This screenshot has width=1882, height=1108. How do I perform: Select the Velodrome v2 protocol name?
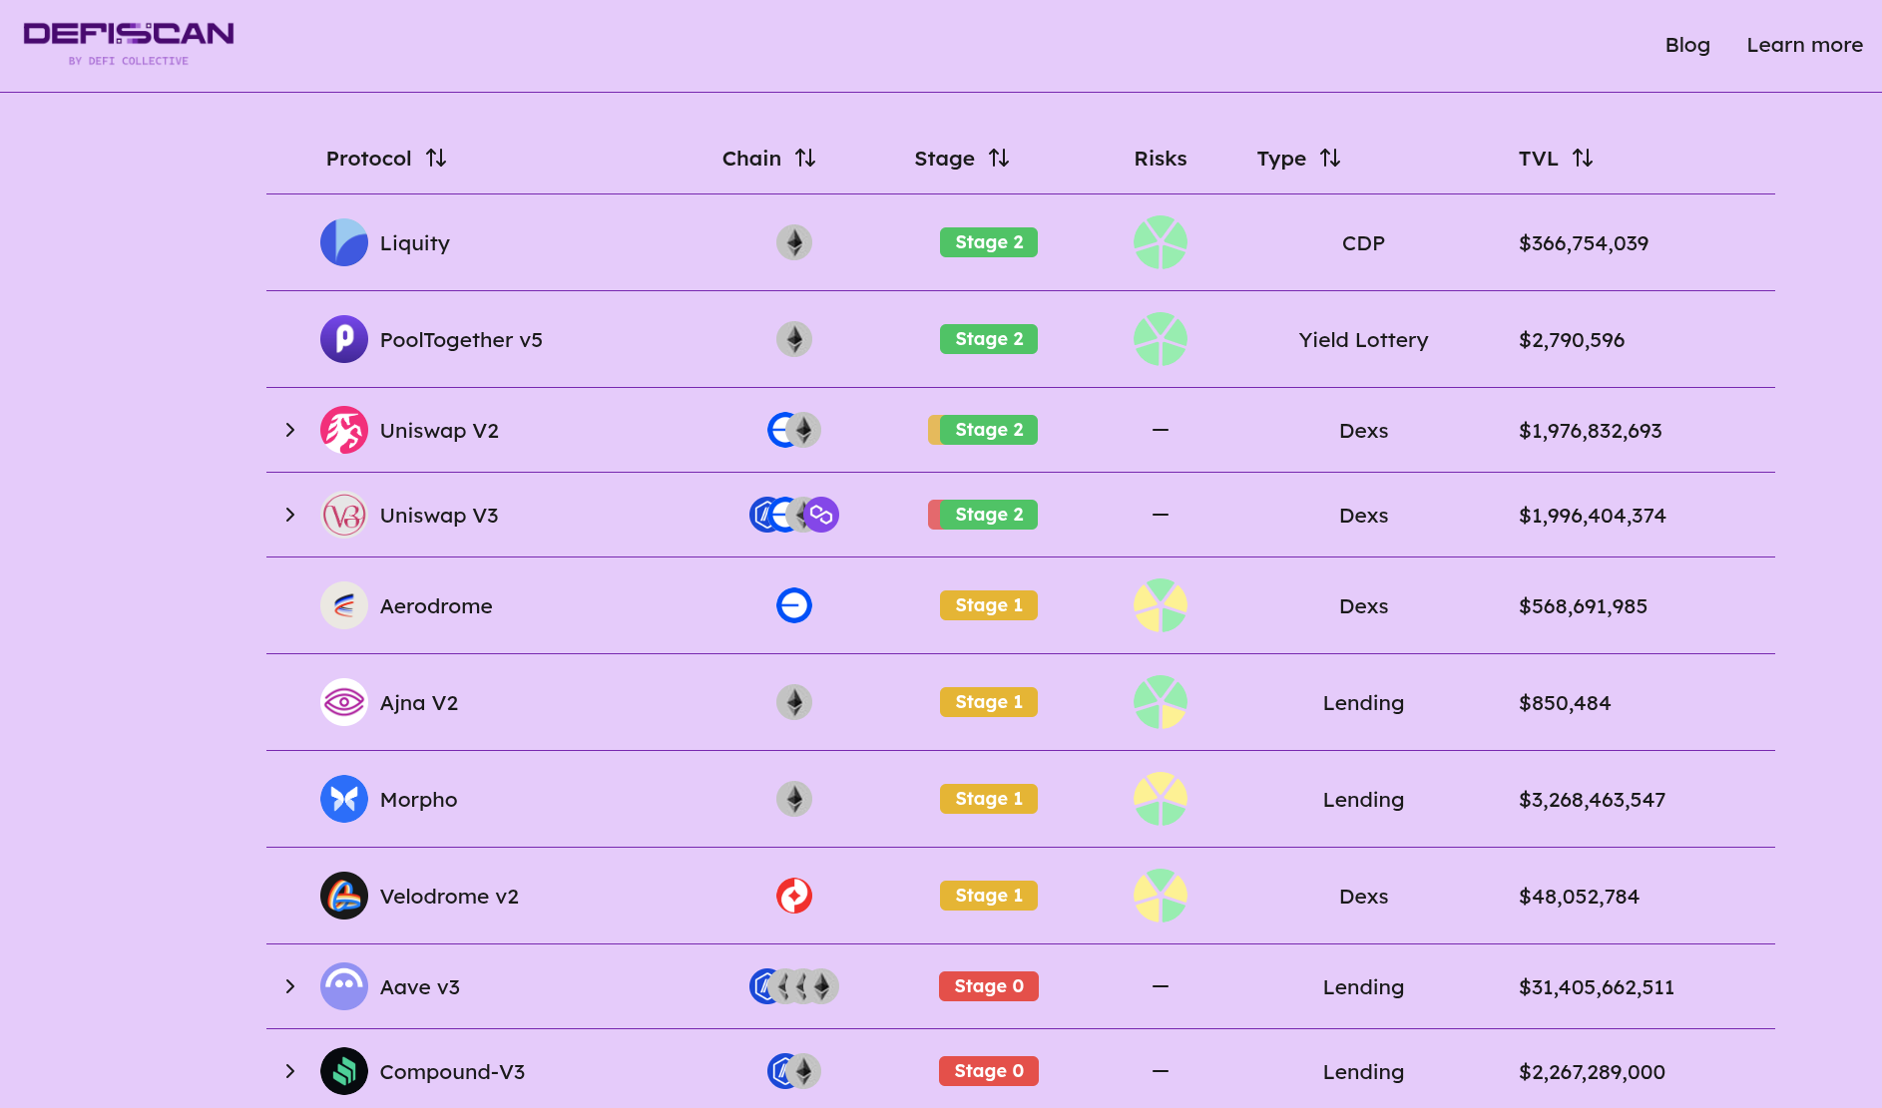[449, 897]
